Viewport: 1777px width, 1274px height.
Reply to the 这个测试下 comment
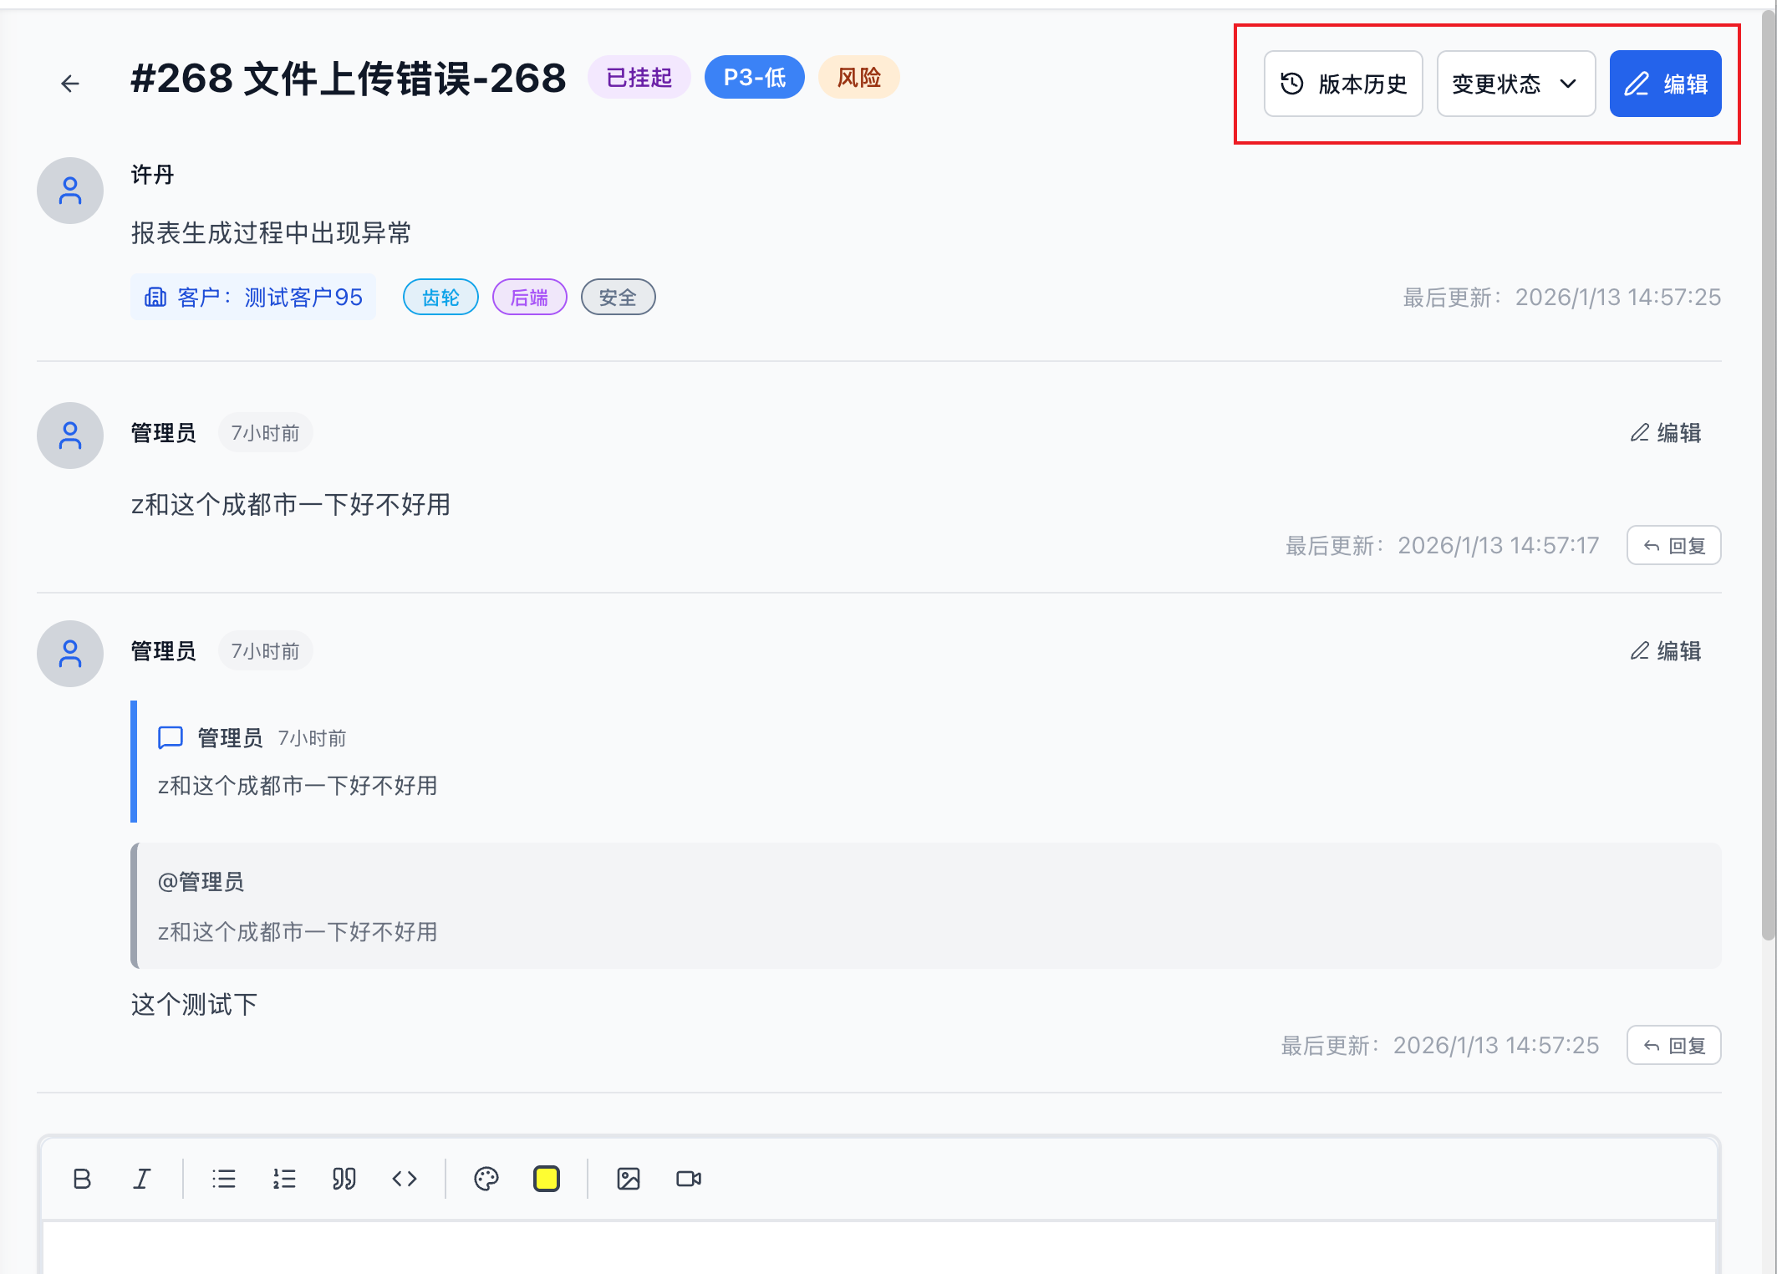click(1673, 1046)
